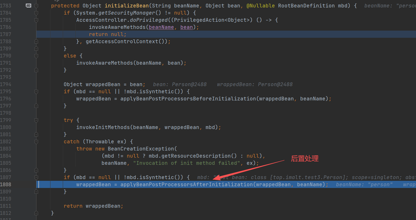Image resolution: width=416 pixels, height=220 pixels.
Task: Fold the doPrivileged lambda on line 1785
Action: [x=36, y=20]
